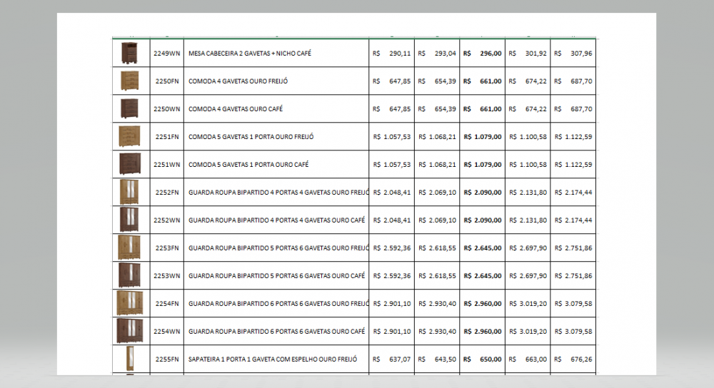Select the price cell R$ 290,11

point(391,53)
